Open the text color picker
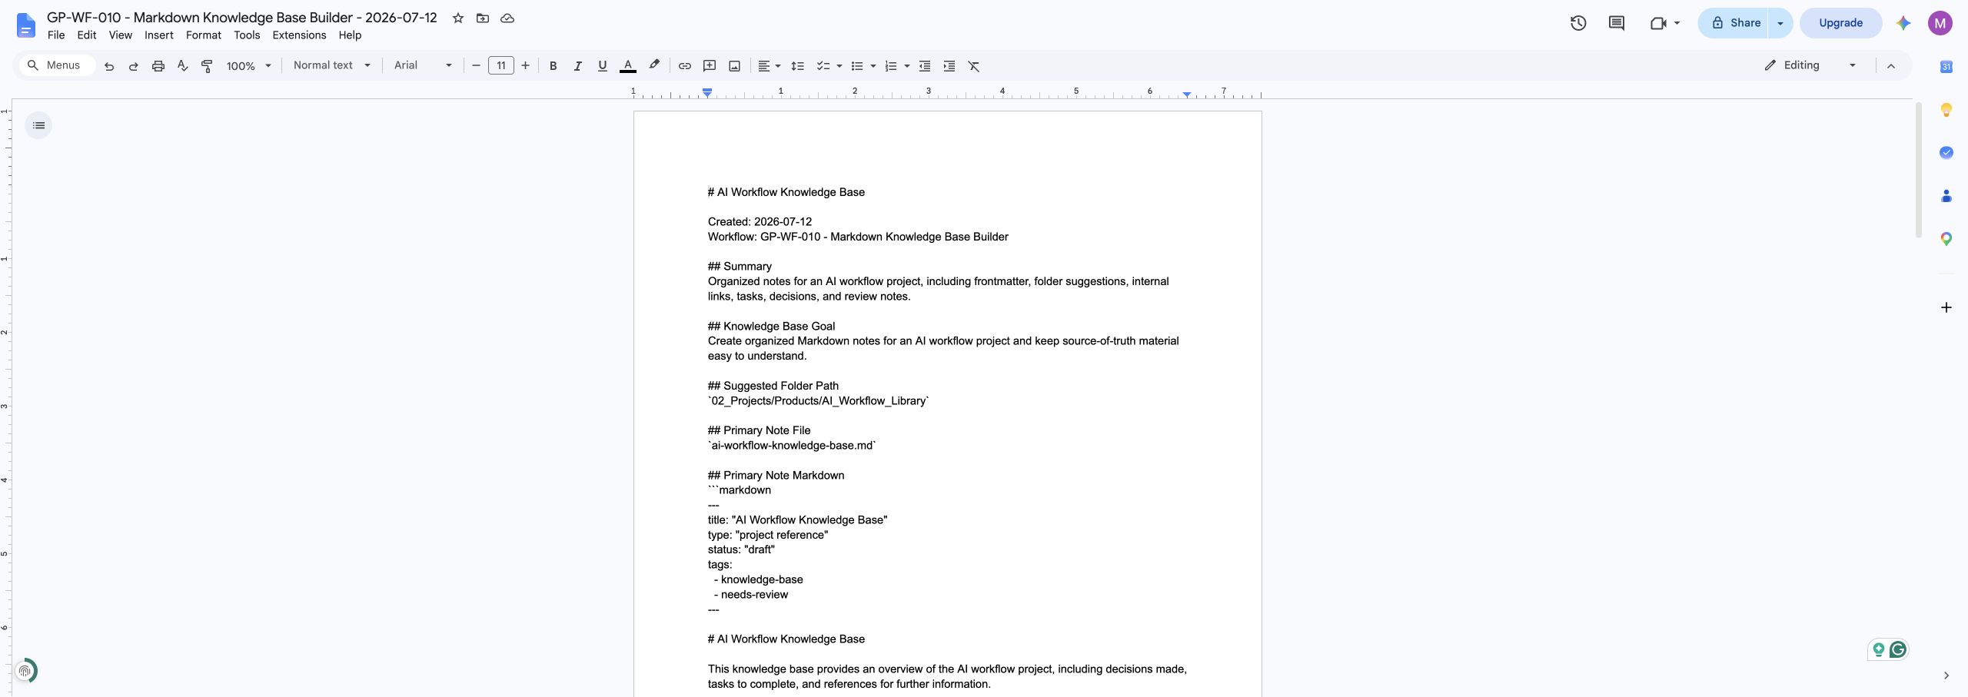The height and width of the screenshot is (697, 1968). coord(628,66)
